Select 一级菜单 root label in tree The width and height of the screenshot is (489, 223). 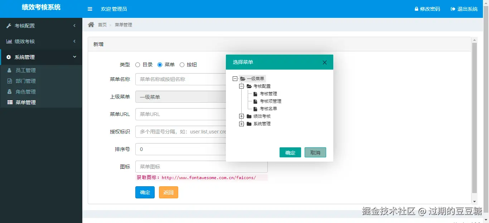(x=256, y=79)
